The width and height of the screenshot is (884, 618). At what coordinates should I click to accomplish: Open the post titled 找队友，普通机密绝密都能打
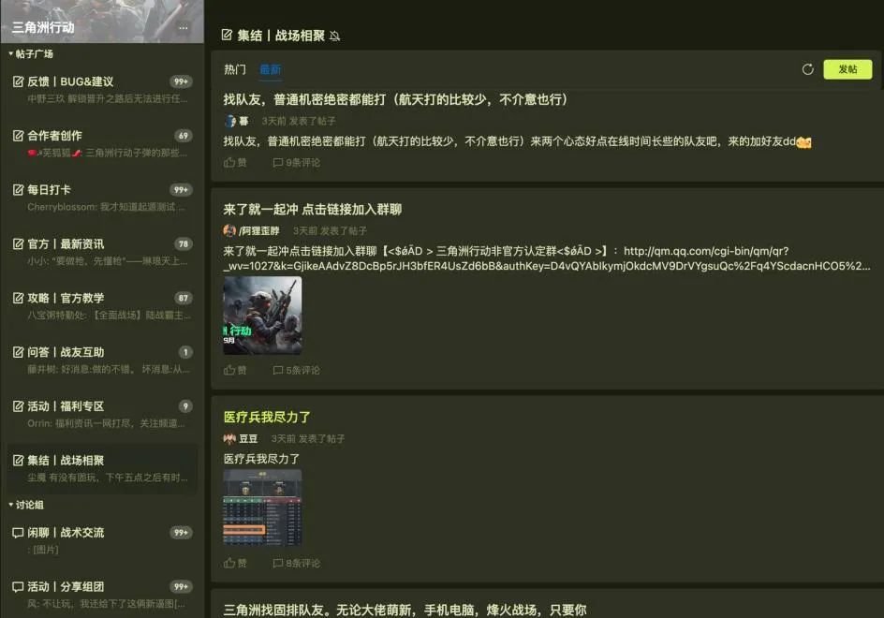tap(395, 100)
